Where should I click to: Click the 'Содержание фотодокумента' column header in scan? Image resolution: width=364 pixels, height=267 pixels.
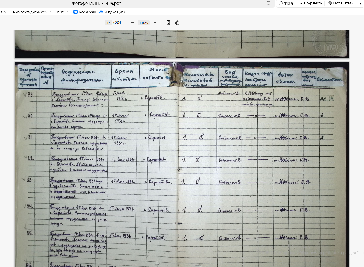coord(82,76)
